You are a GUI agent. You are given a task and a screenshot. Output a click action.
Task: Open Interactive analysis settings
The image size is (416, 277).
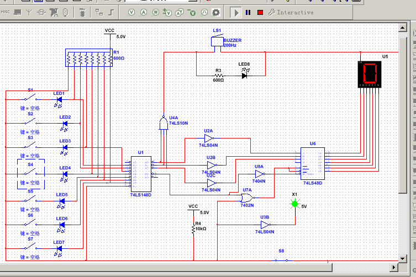click(x=291, y=12)
